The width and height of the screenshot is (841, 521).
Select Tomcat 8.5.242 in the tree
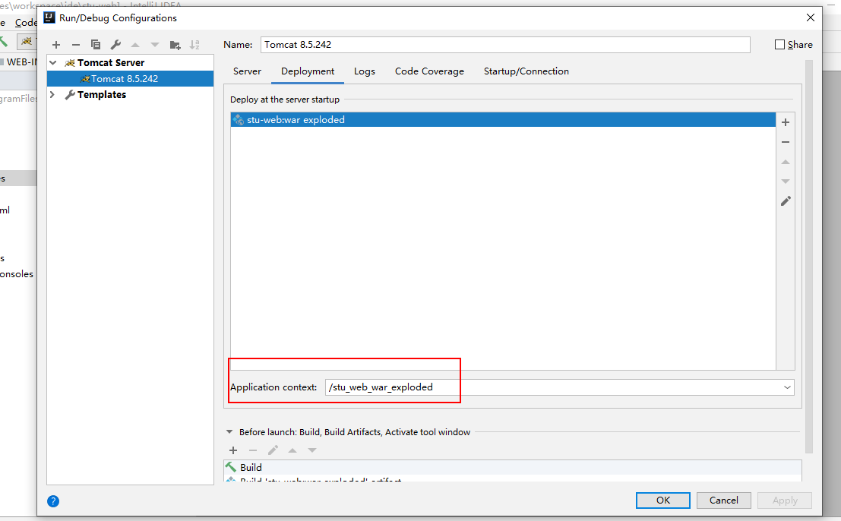[131, 79]
